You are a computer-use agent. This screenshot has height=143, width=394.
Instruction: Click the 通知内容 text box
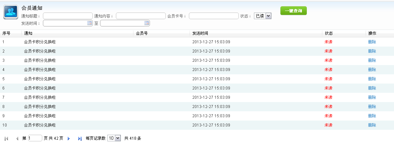click(x=141, y=16)
